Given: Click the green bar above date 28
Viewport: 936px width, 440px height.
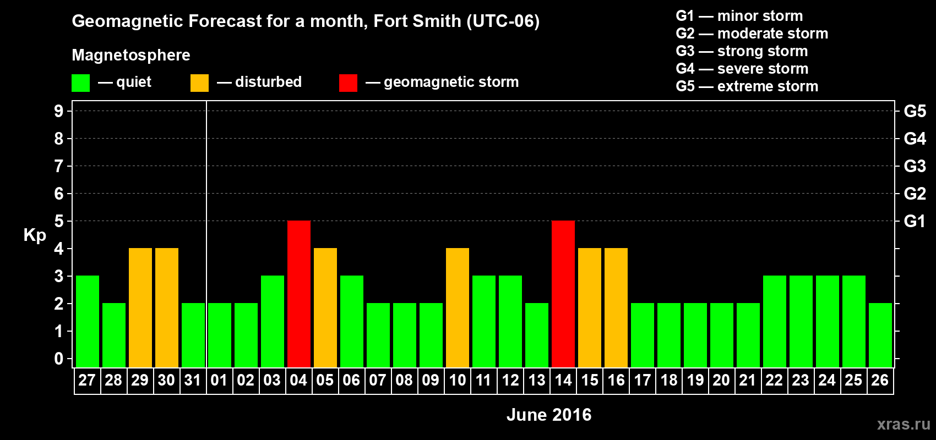Looking at the screenshot, I should [x=114, y=335].
